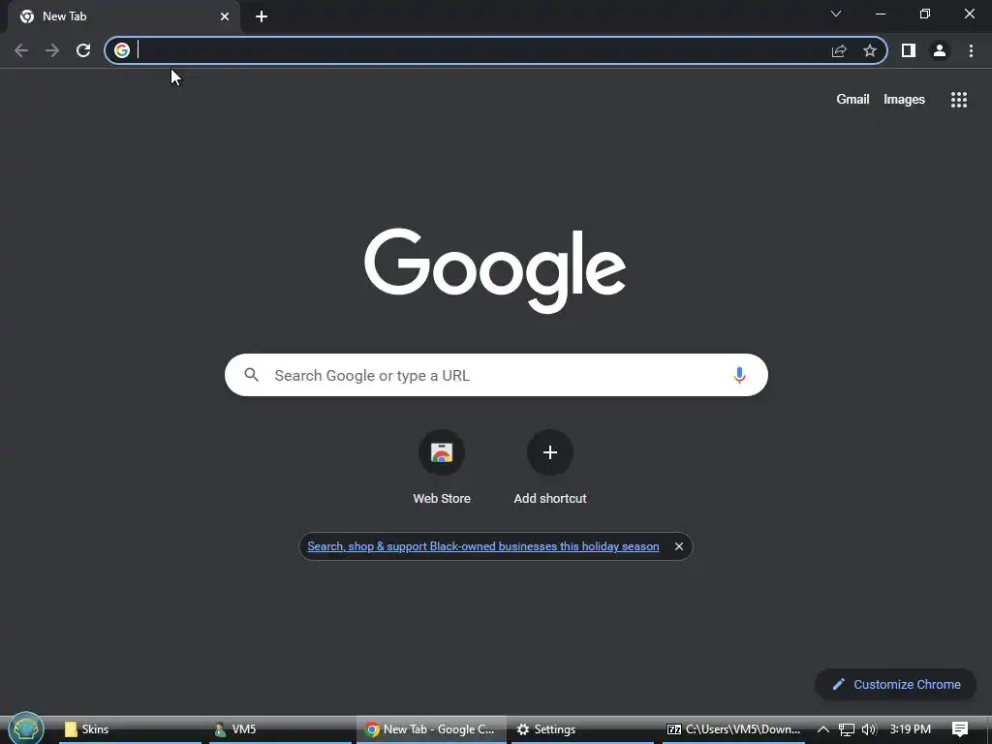
Task: Click the back navigation arrow
Action: tap(21, 50)
